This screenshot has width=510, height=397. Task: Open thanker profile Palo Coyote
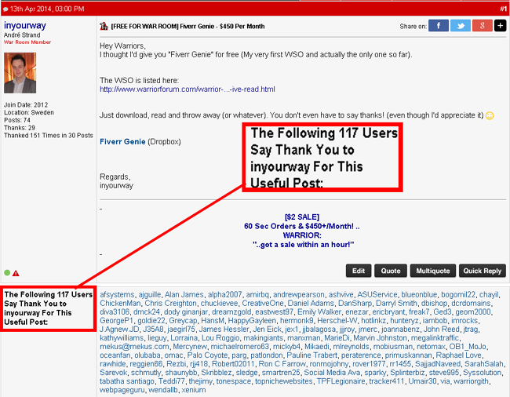click(207, 355)
